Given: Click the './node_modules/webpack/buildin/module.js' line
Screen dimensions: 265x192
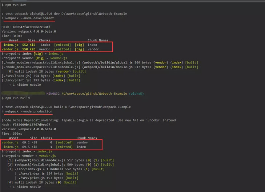Looking at the screenshot, I should 100,67.
